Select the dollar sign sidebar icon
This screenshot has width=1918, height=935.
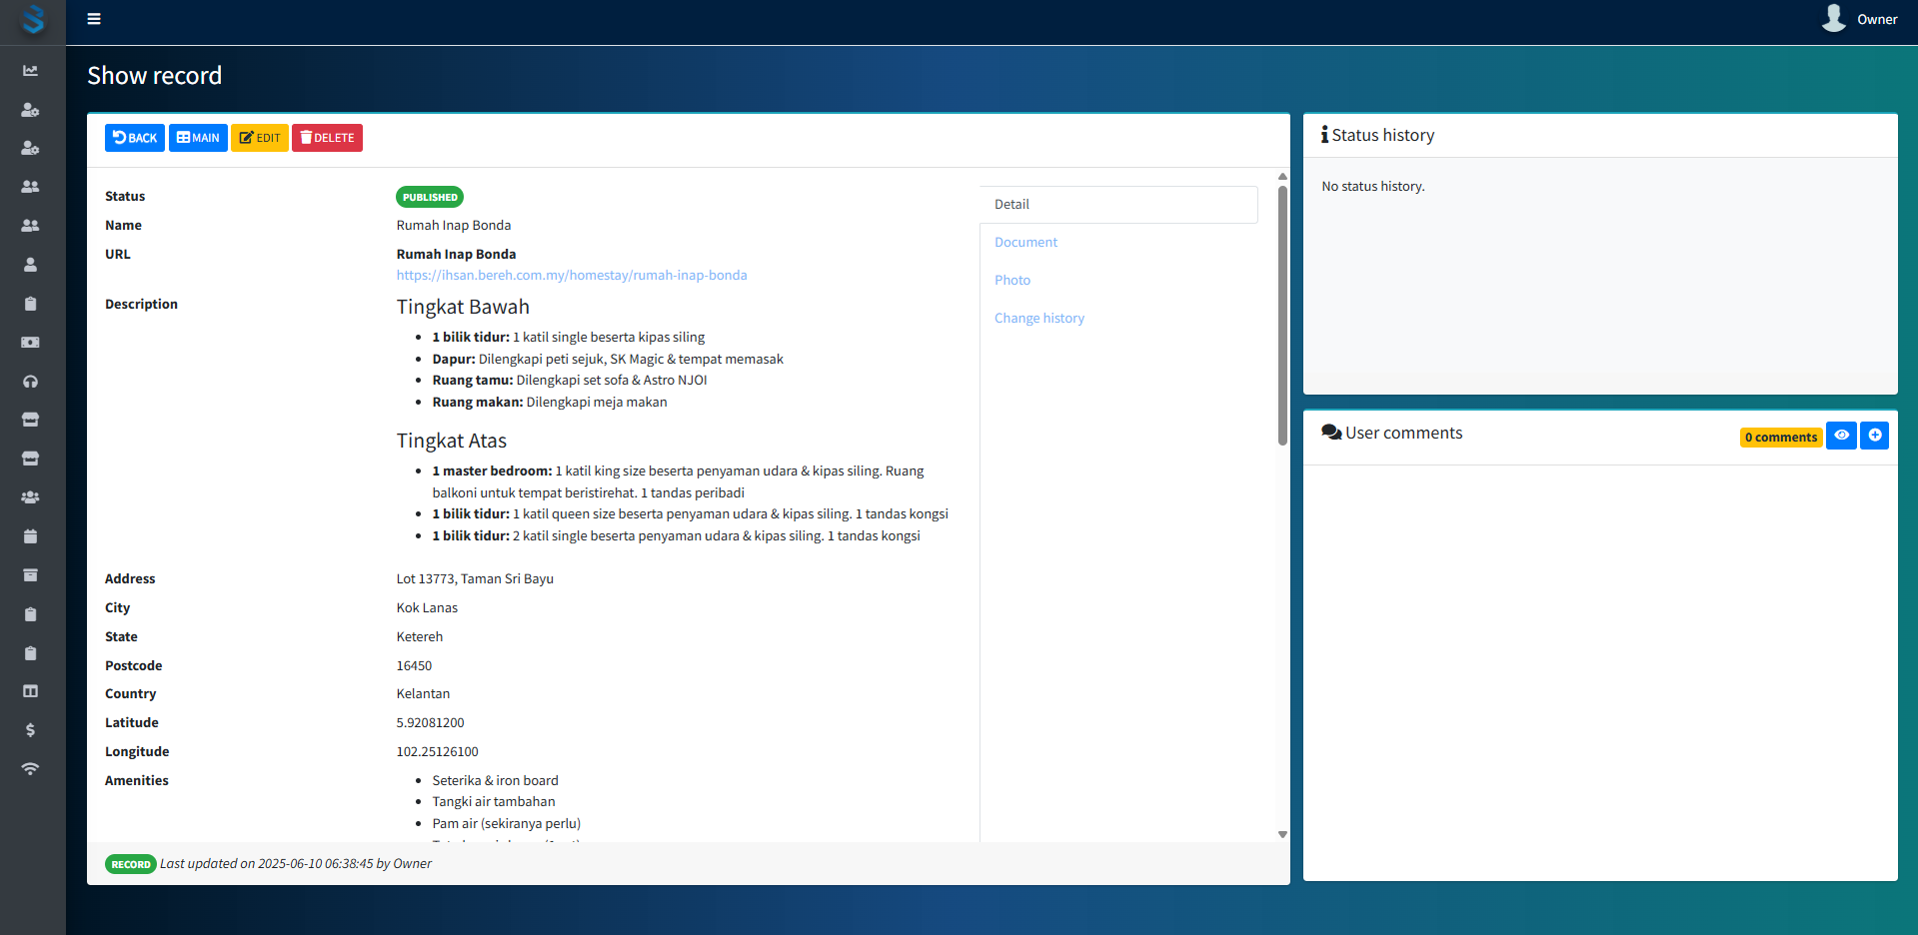pyautogui.click(x=30, y=730)
